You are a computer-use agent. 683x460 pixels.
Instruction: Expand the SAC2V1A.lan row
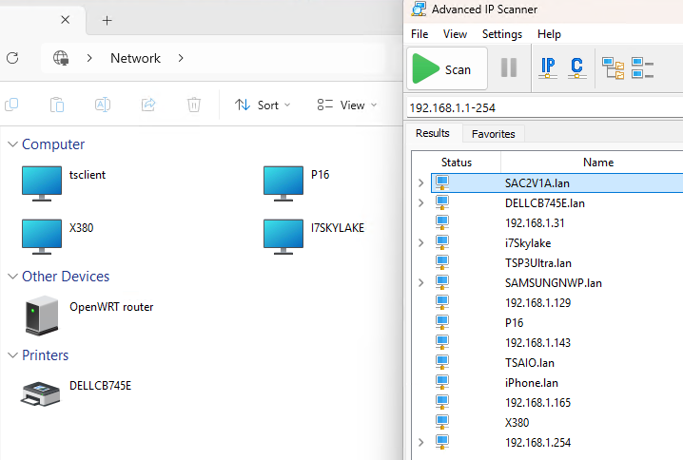(x=420, y=183)
